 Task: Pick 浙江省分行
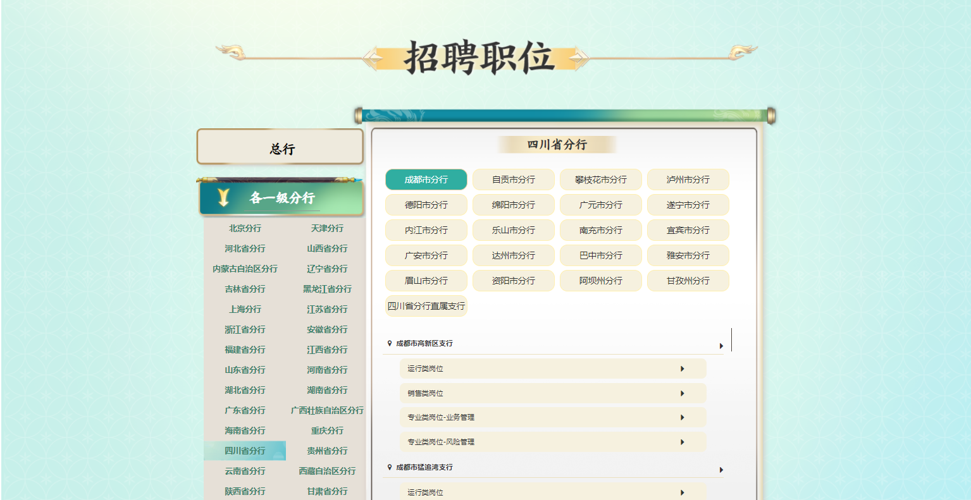(245, 329)
